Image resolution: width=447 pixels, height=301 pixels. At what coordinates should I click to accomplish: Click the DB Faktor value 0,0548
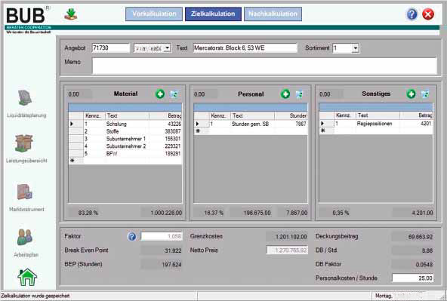click(413, 264)
